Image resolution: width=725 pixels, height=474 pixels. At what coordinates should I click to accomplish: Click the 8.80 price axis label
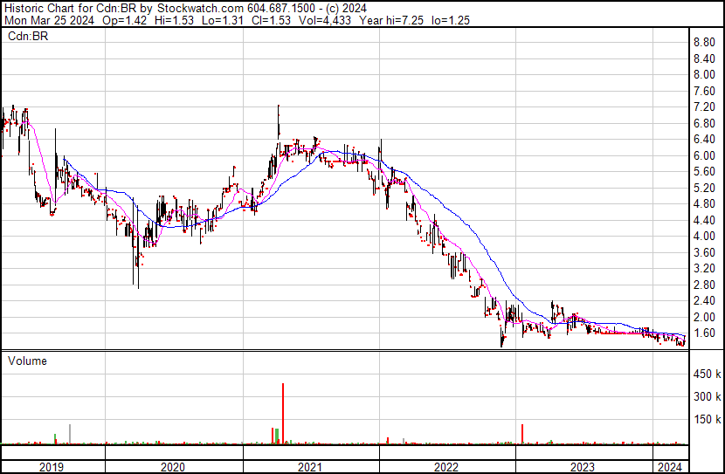point(704,43)
